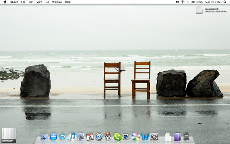
Task: Click the Twelve Roses album artwork widget
Action: pyautogui.click(x=9, y=135)
